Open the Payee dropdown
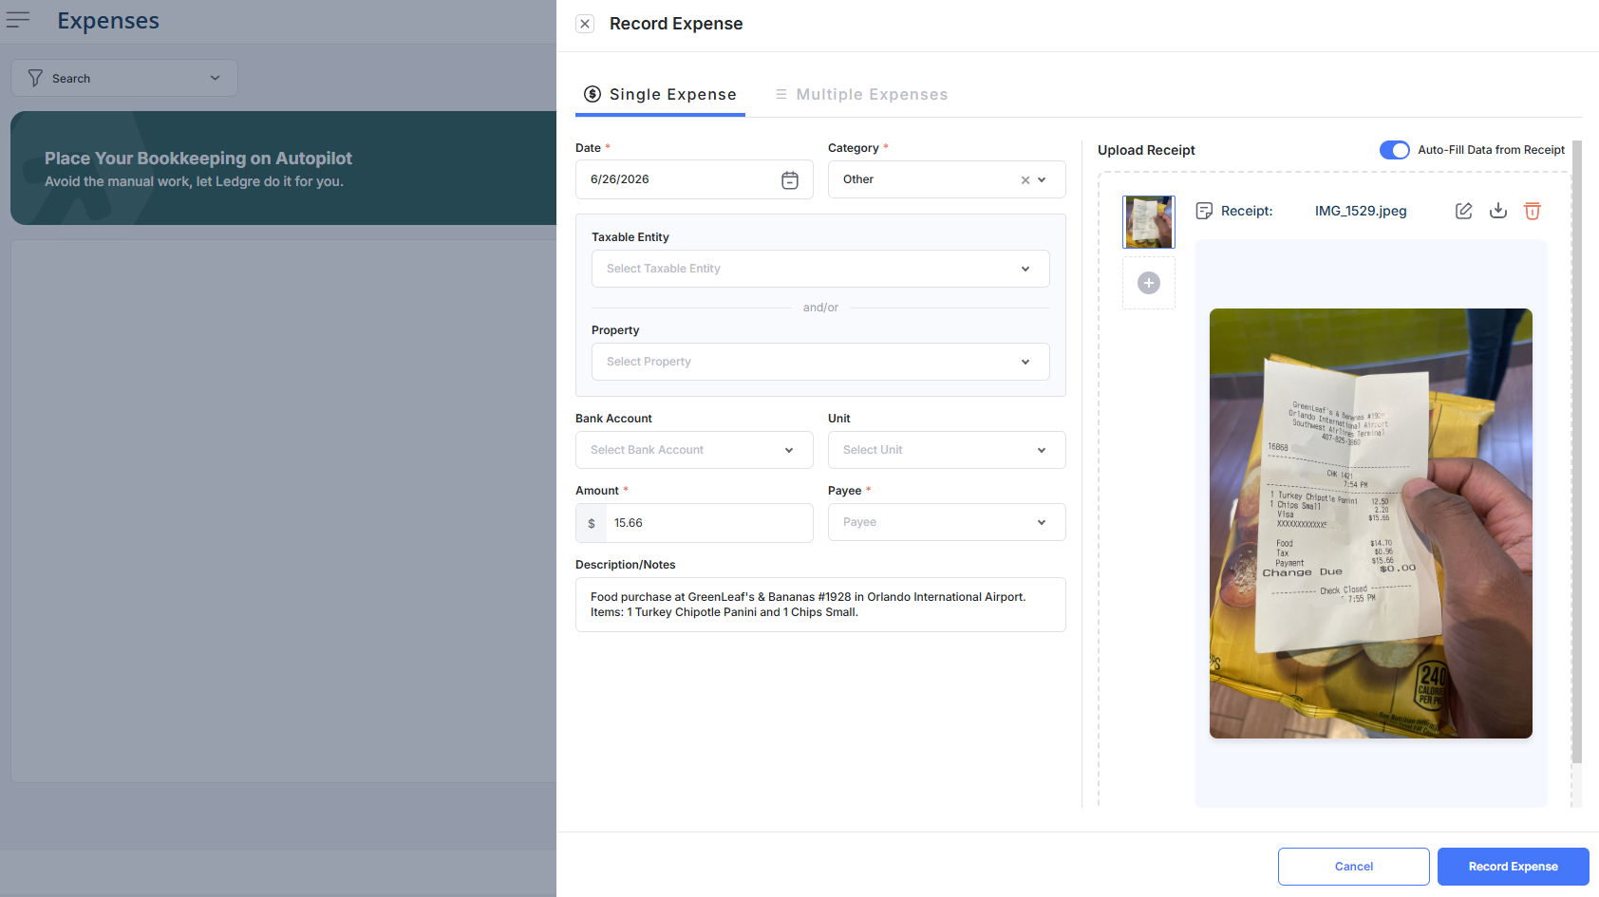This screenshot has height=897, width=1599. pos(947,522)
